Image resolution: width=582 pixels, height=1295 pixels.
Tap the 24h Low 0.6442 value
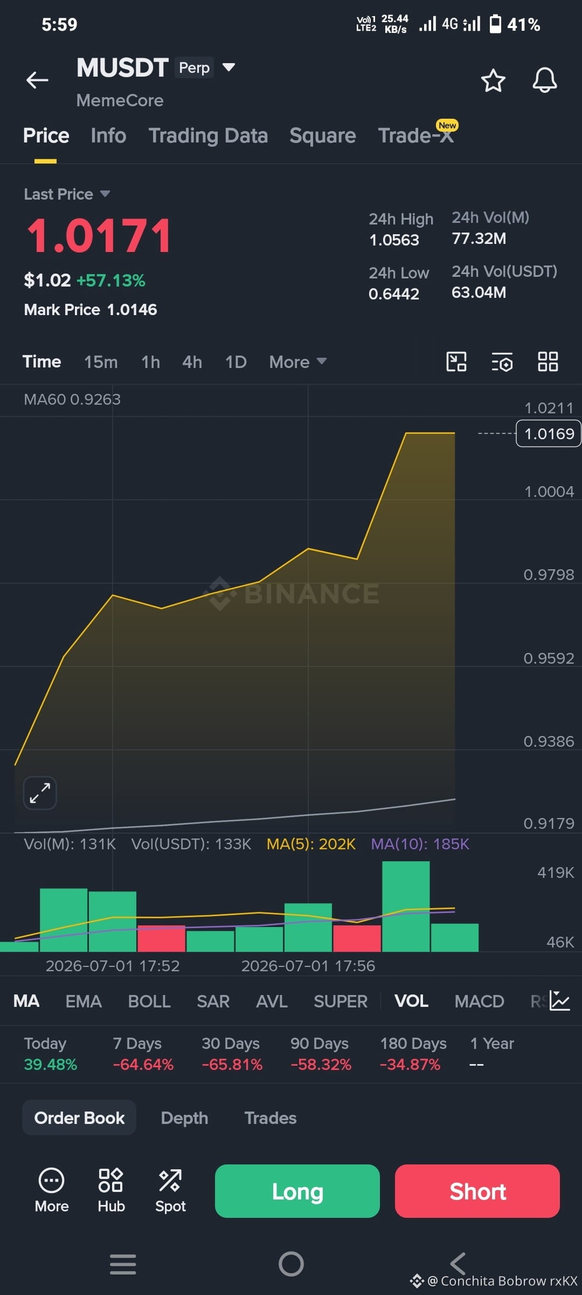394,294
